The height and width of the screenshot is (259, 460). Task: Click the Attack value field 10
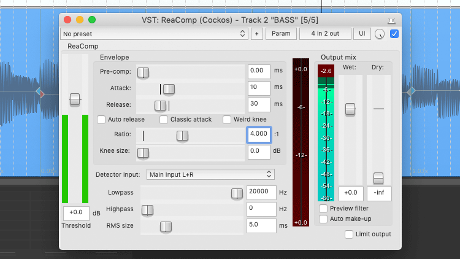coord(259,88)
